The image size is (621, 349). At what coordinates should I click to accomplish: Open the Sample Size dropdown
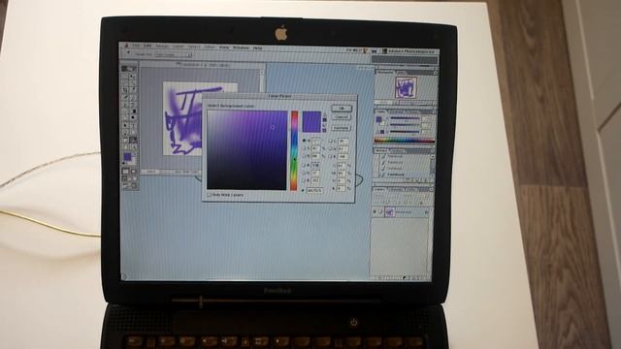click(x=173, y=54)
